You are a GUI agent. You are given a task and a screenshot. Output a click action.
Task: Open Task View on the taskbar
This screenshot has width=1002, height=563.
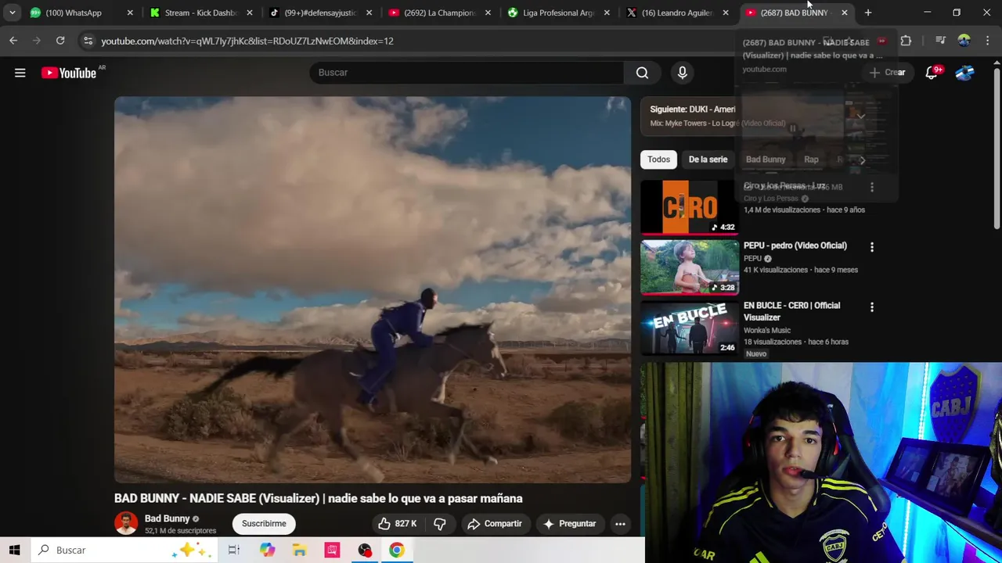pos(233,550)
